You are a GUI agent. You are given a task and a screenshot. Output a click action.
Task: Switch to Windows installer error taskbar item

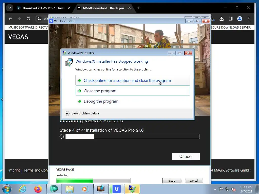tap(132, 189)
